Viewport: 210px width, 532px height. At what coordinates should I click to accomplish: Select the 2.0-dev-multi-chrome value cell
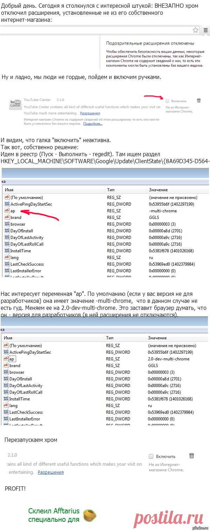coord(169,359)
